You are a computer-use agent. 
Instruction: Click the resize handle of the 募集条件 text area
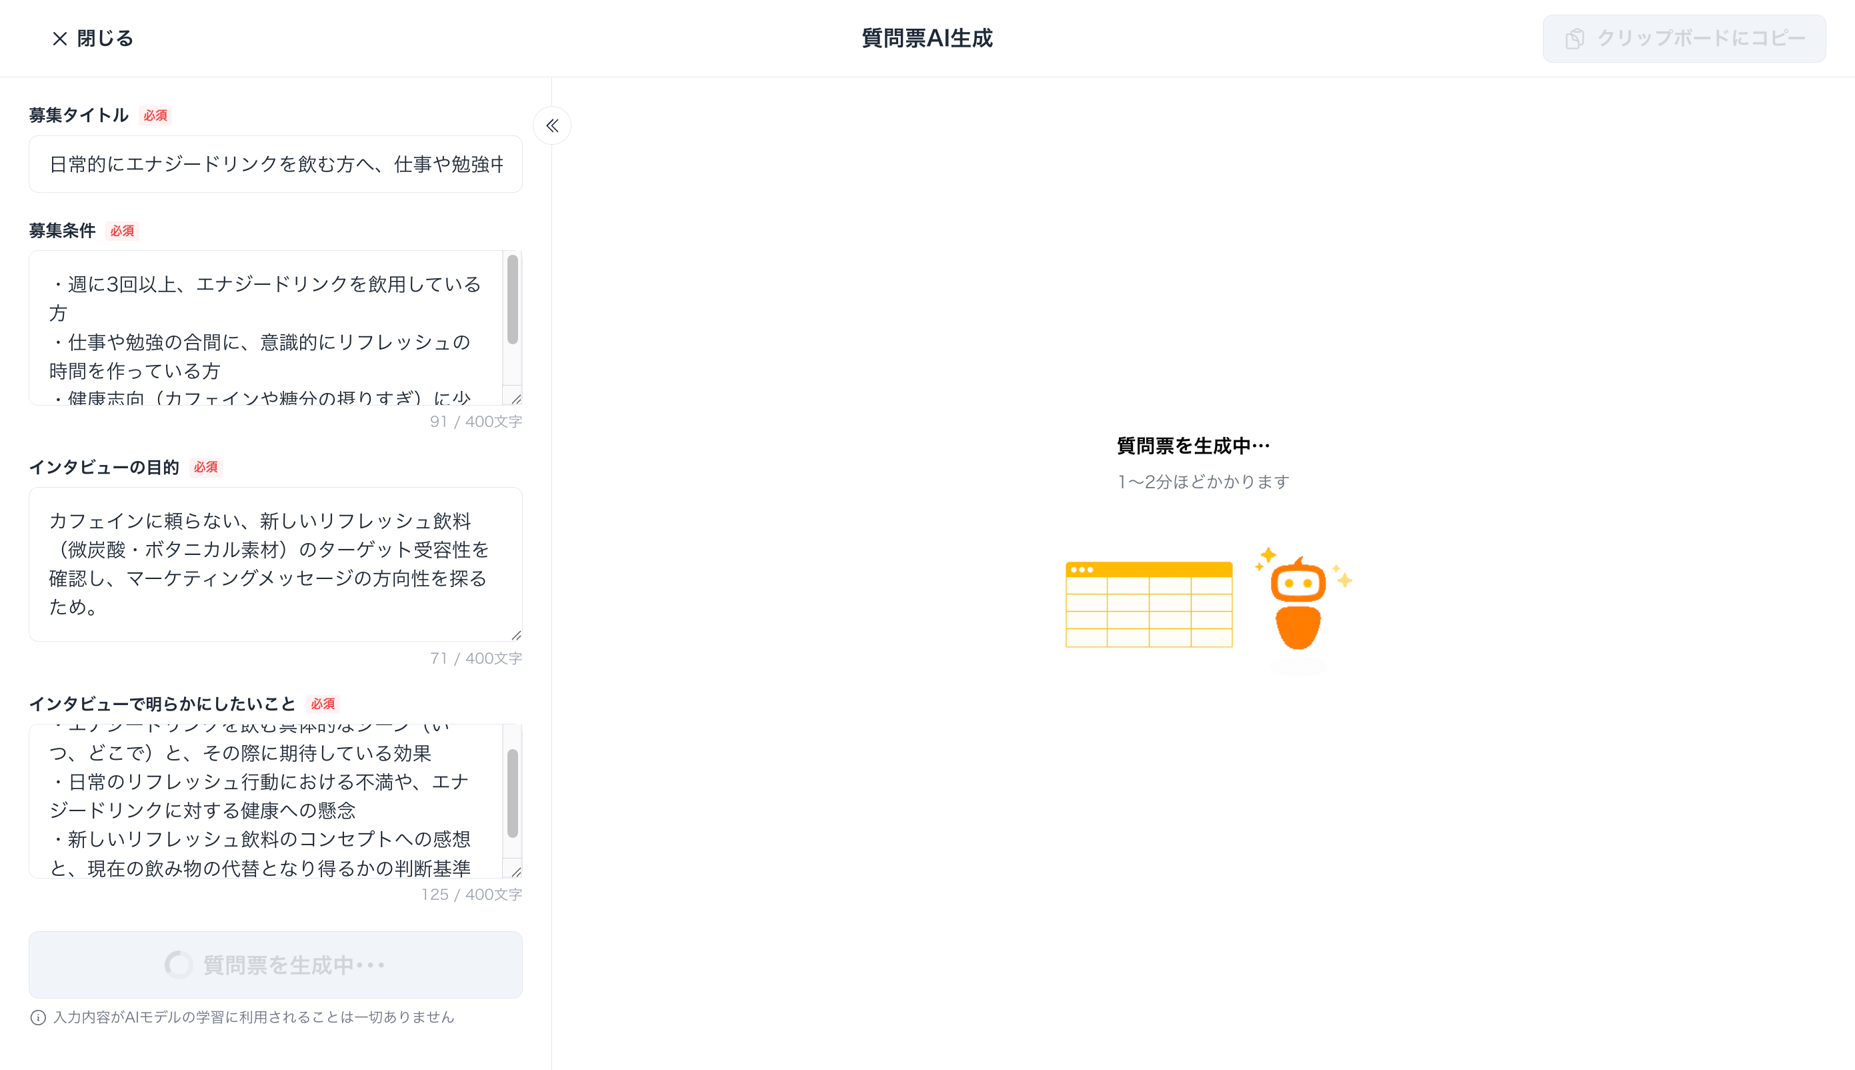point(516,398)
